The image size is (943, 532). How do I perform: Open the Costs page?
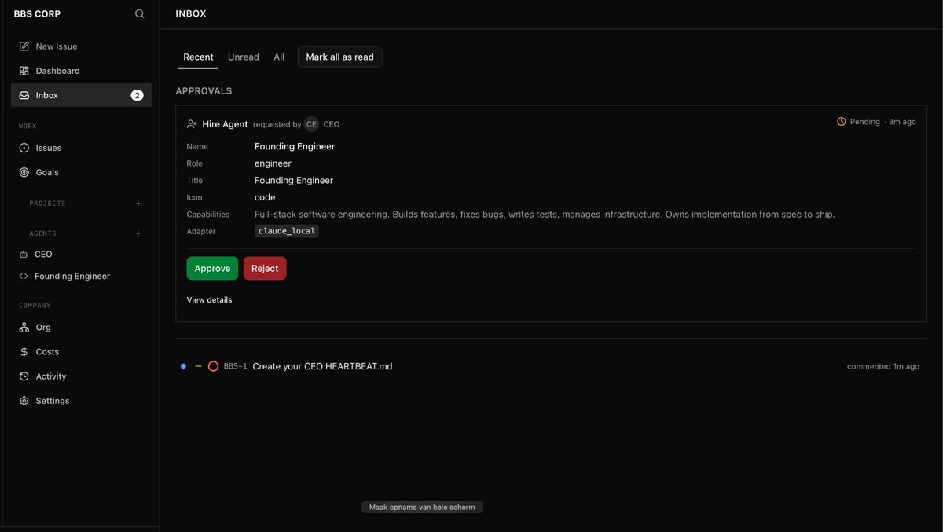point(81,352)
